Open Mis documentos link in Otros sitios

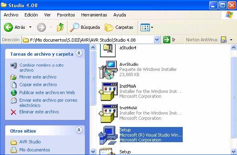pyautogui.click(x=35, y=150)
